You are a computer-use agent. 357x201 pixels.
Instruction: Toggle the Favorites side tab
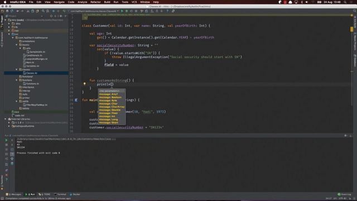[x=2, y=183]
